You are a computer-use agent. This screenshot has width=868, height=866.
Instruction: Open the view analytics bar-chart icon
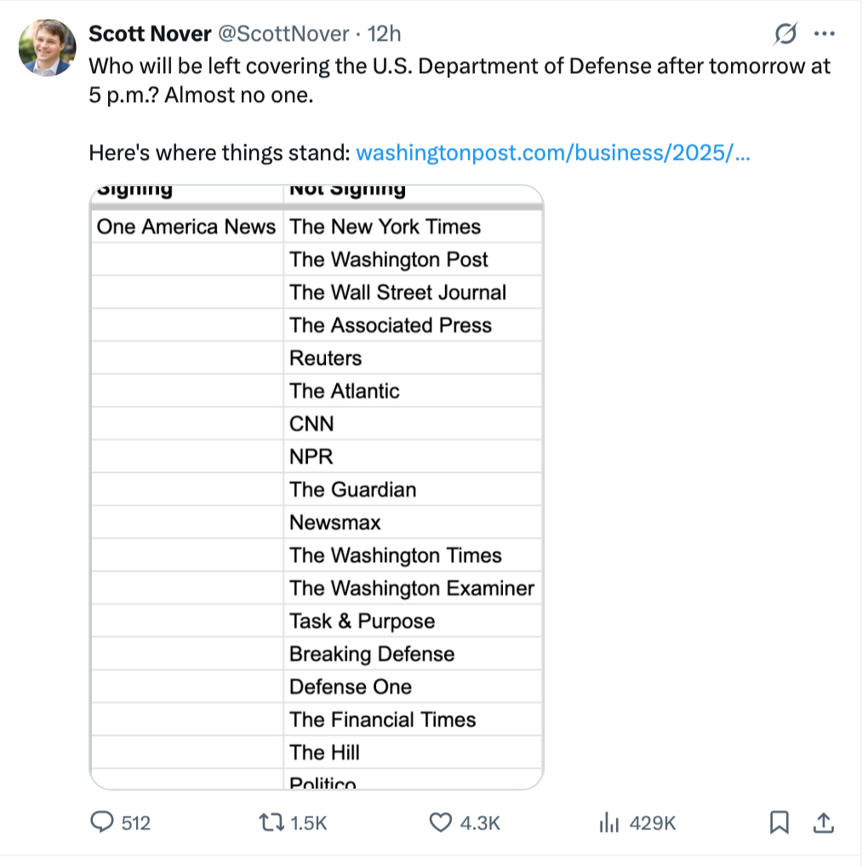[609, 823]
